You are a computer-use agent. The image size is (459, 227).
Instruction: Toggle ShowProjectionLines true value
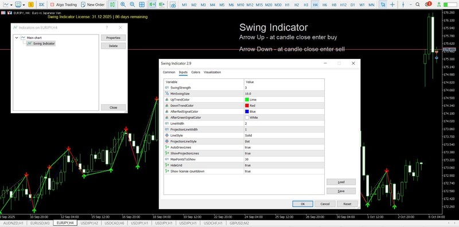point(284,153)
